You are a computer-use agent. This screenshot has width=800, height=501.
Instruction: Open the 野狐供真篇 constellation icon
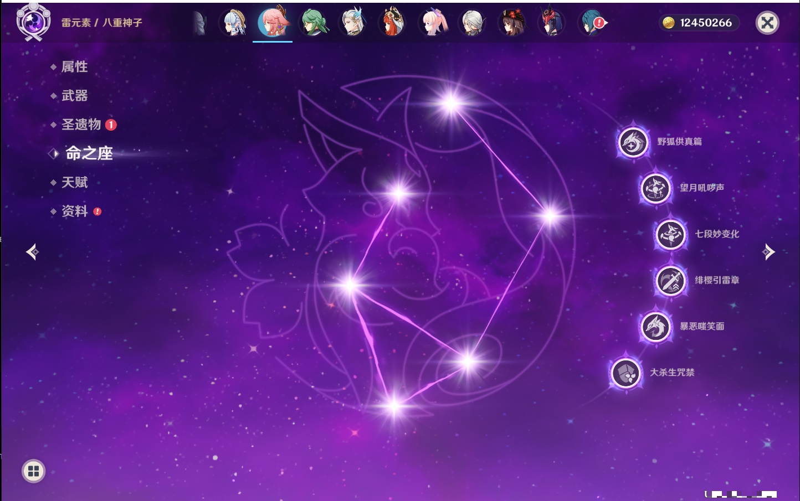633,142
